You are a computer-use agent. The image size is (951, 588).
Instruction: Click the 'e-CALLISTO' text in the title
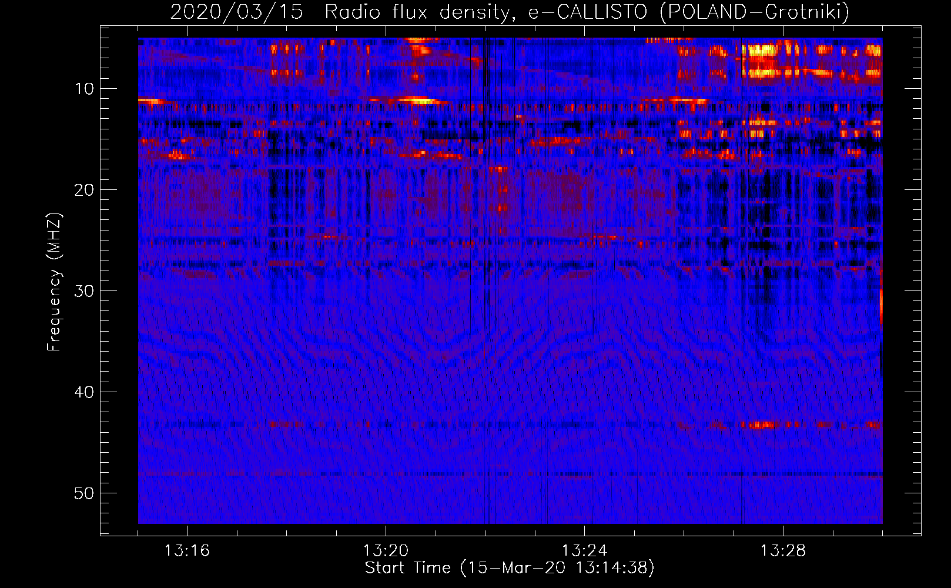(x=587, y=12)
